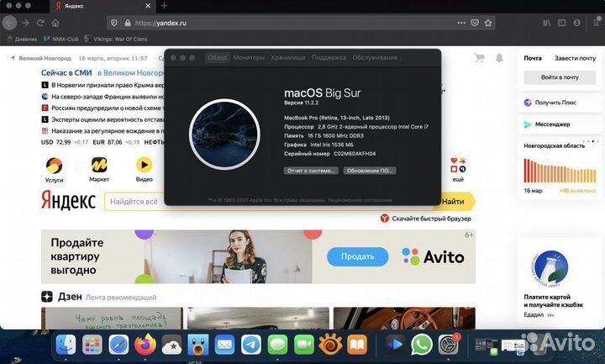Bookmark this page with the star

coord(488,24)
